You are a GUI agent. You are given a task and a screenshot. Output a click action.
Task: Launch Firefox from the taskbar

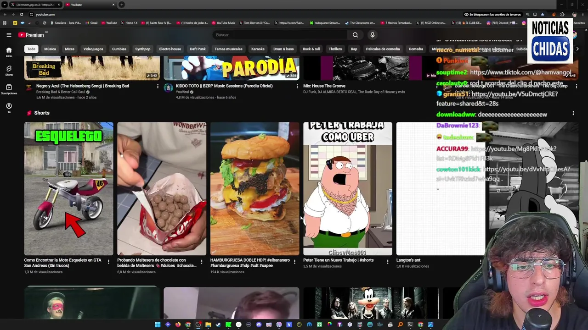tap(178, 324)
